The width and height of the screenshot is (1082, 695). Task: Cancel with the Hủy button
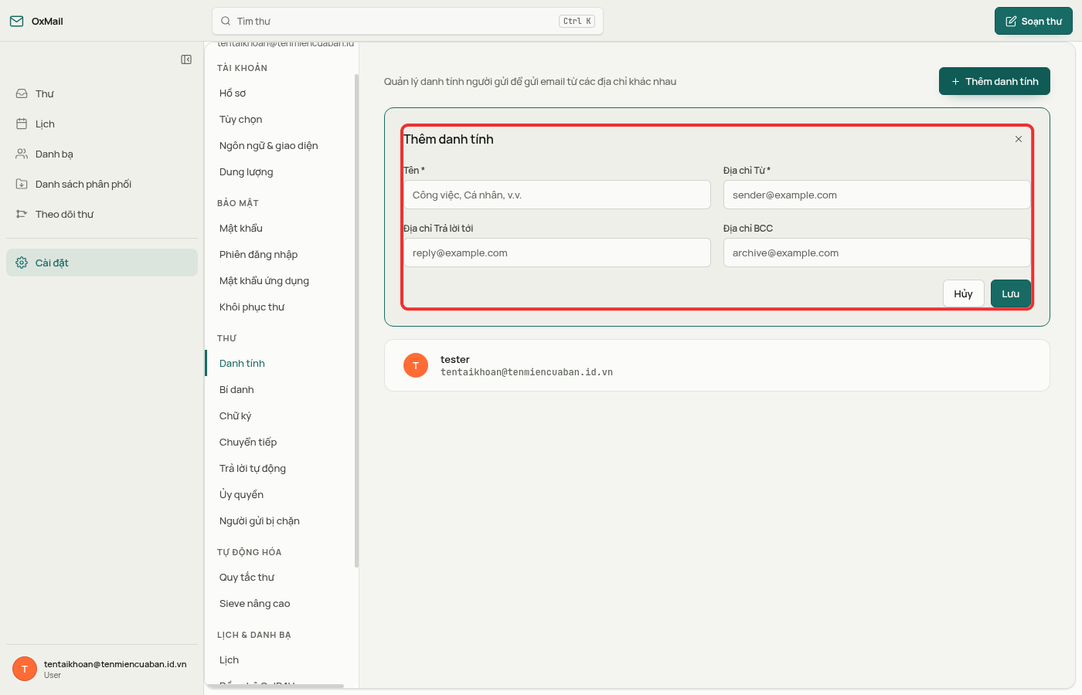coord(963,293)
